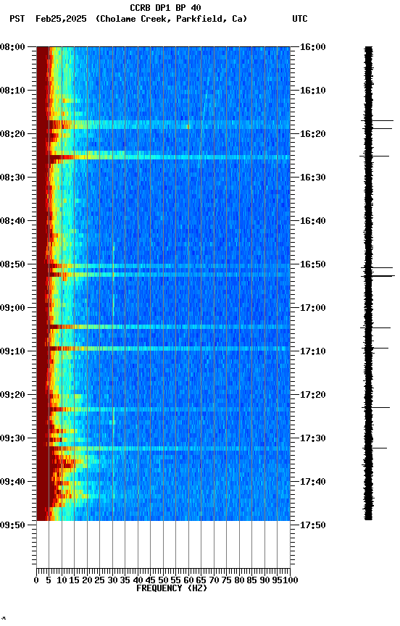Click the UTC time label "16:20"

coord(312,134)
